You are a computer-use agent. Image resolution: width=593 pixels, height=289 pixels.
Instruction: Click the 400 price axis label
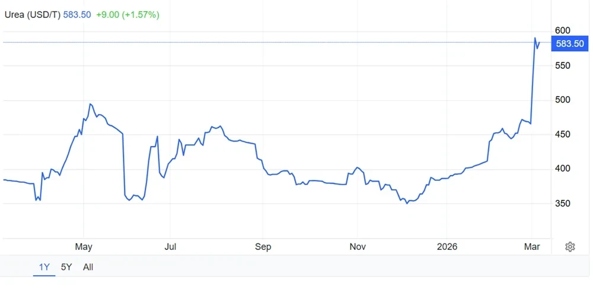pos(562,169)
